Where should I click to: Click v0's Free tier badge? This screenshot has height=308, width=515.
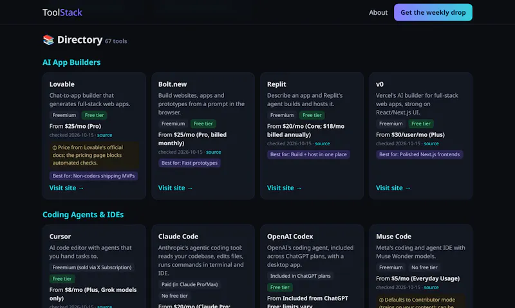coord(421,123)
